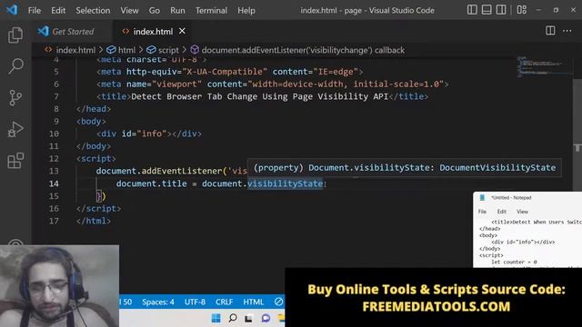Open Run and Debug view
Image resolution: width=582 pixels, height=327 pixels.
pyautogui.click(x=15, y=129)
